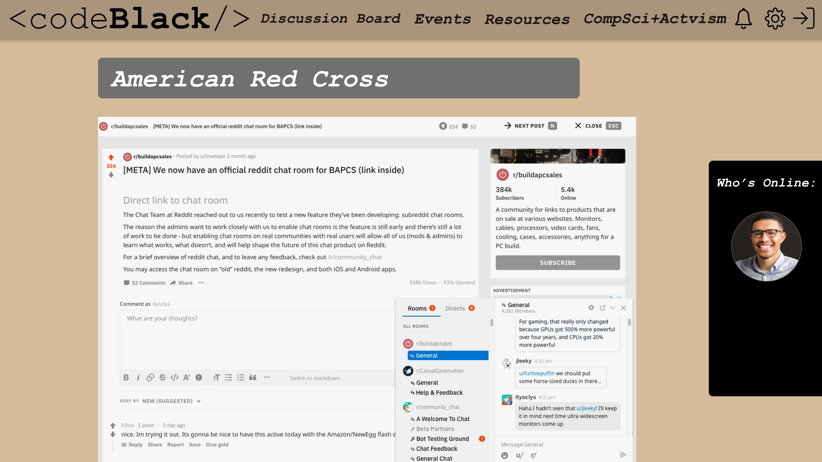Pop out the General chat window
The height and width of the screenshot is (462, 822).
coord(602,308)
